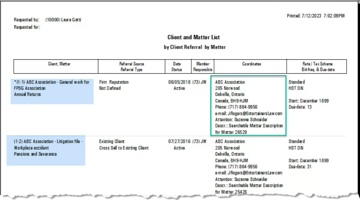
Task: Select the "Requested by:" label
Action: 27,20
